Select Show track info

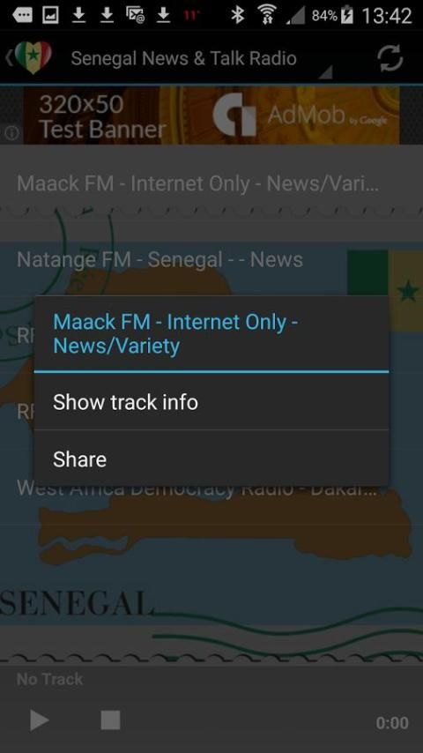tap(211, 402)
